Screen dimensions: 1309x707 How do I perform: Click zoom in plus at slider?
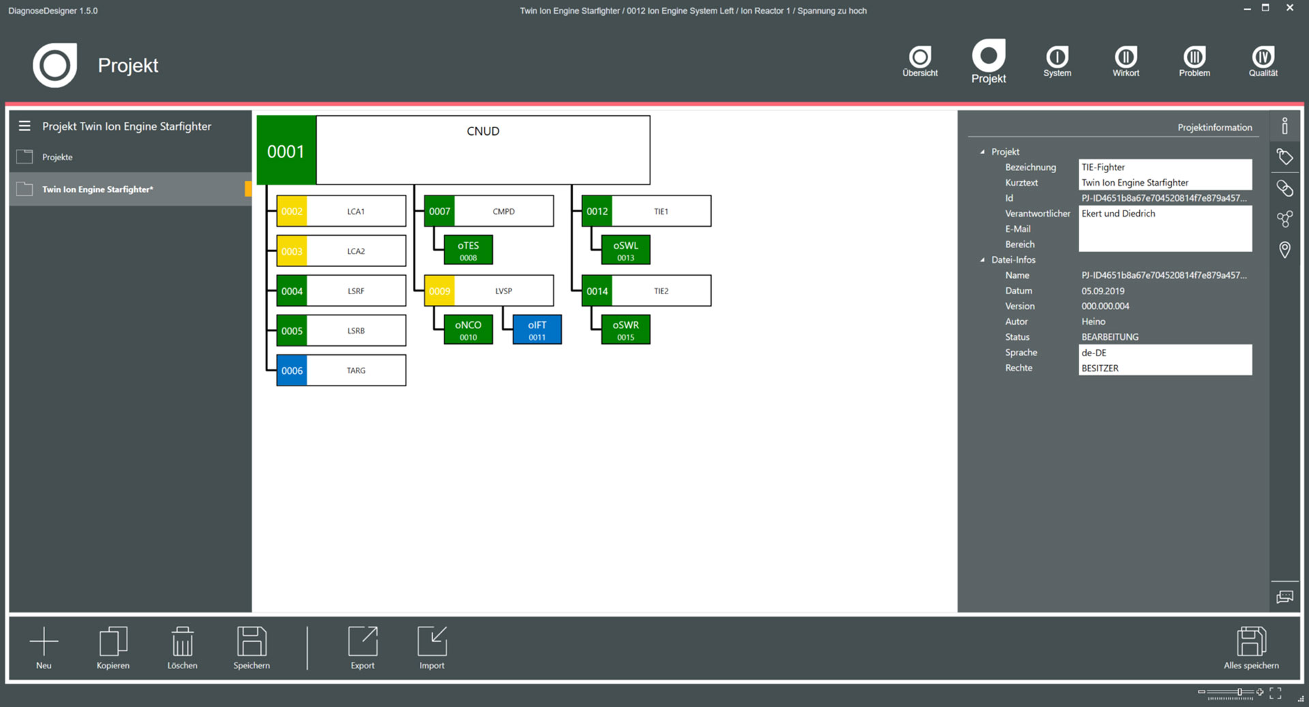point(1260,692)
